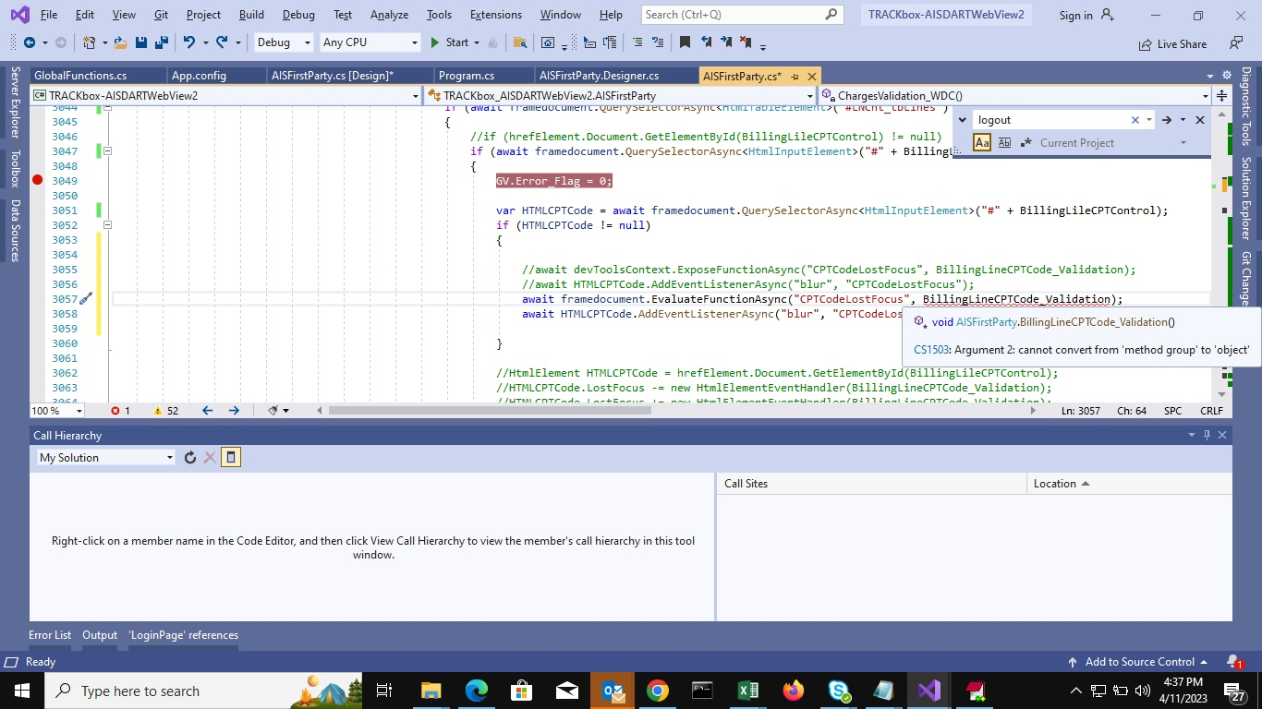Click into the Search (Ctrl+Q) box
This screenshot has height=709, width=1262.
[x=742, y=15]
